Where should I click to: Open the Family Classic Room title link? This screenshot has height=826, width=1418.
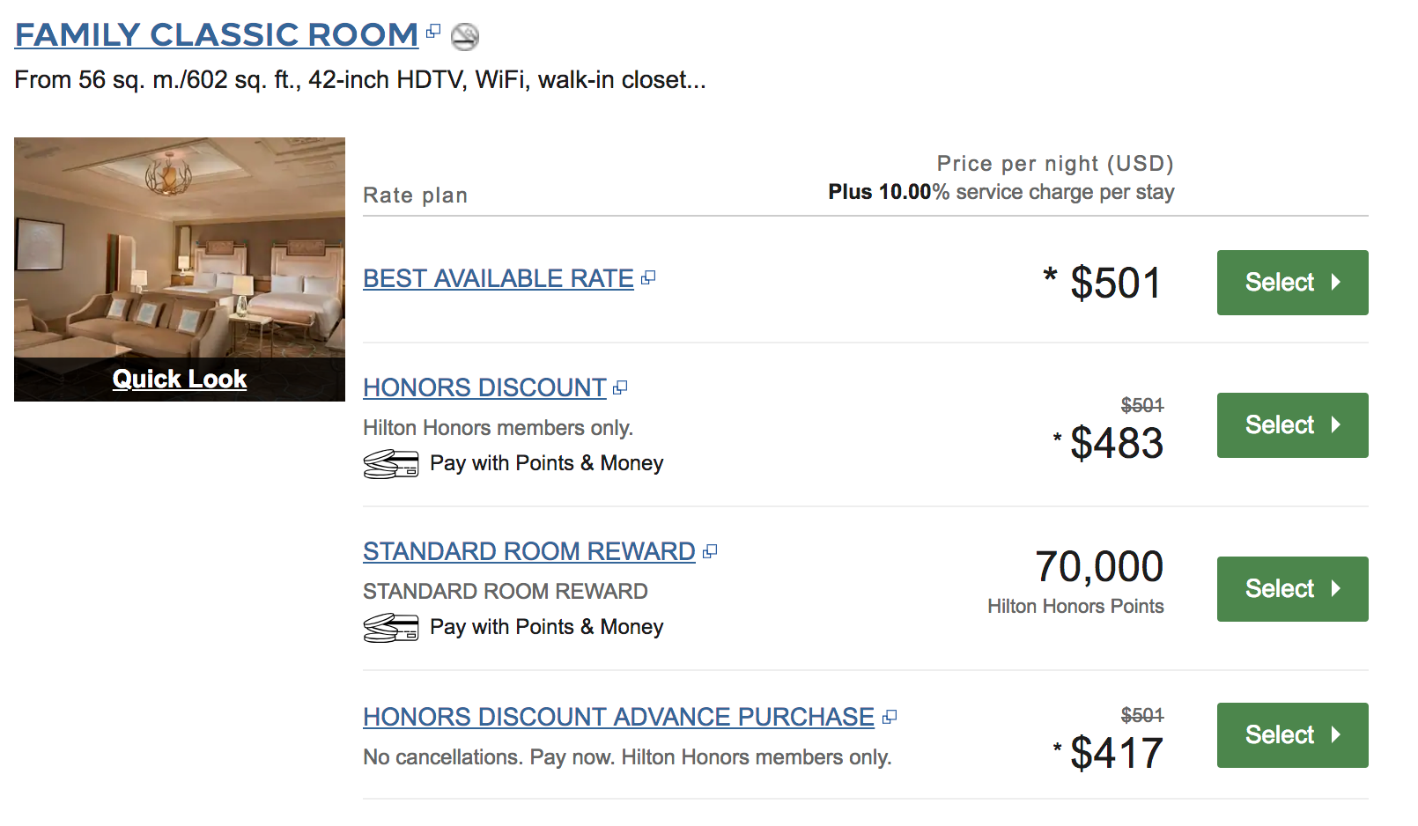(x=216, y=35)
